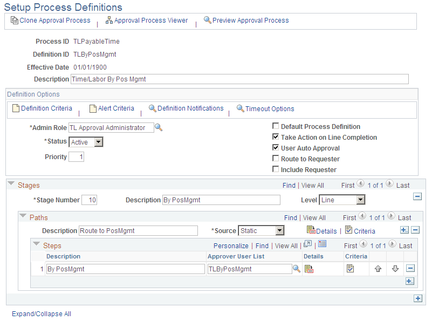432x321 pixels.
Task: Move the By PosMgmt step down
Action: click(x=394, y=268)
